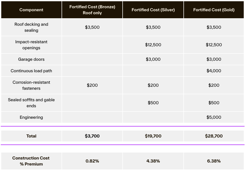Click the Roof decking and sealing row label
Screen dimensions: 245x171
[x=31, y=27]
